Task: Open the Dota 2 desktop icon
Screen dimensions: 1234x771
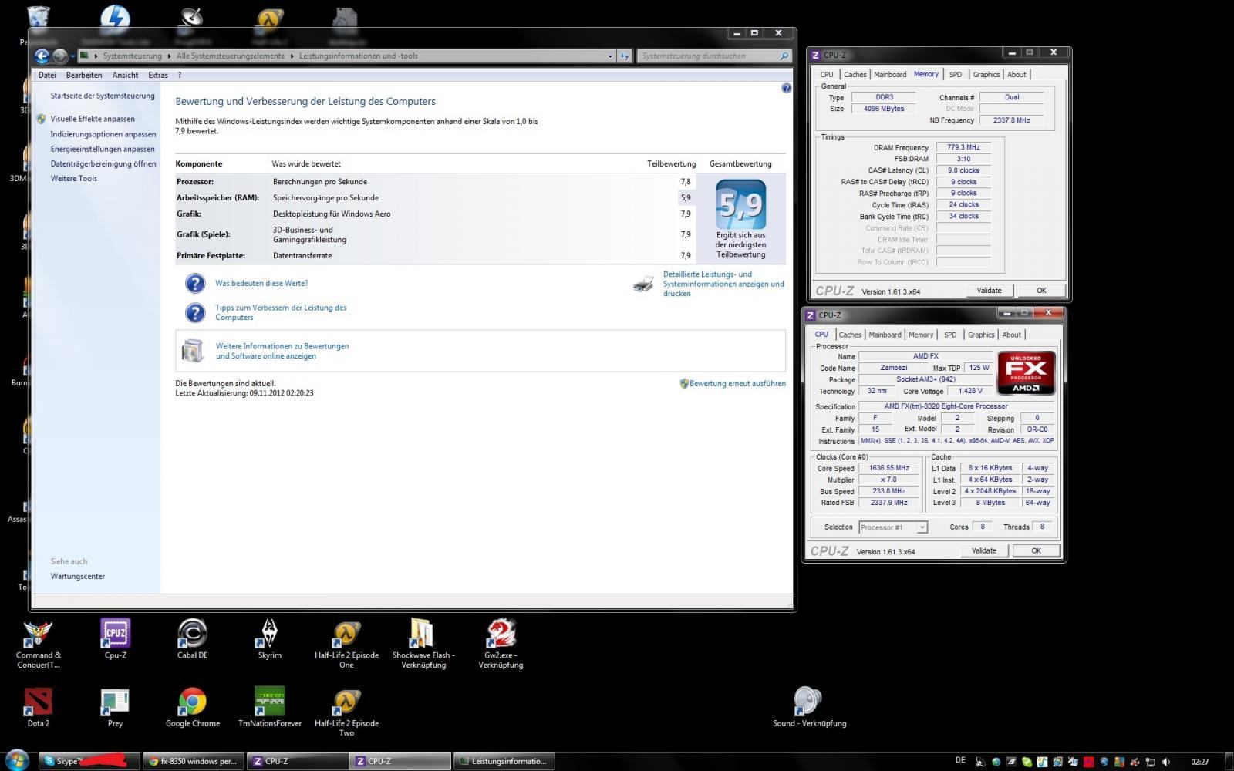Action: click(38, 702)
